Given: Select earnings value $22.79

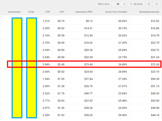Looking at the screenshot, I should tap(155, 43).
